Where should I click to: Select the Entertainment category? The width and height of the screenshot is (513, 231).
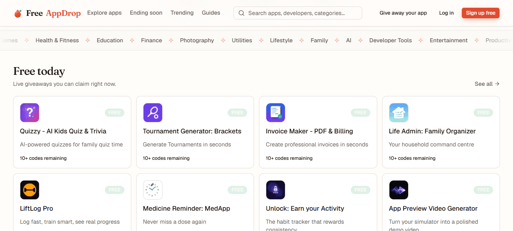[449, 40]
